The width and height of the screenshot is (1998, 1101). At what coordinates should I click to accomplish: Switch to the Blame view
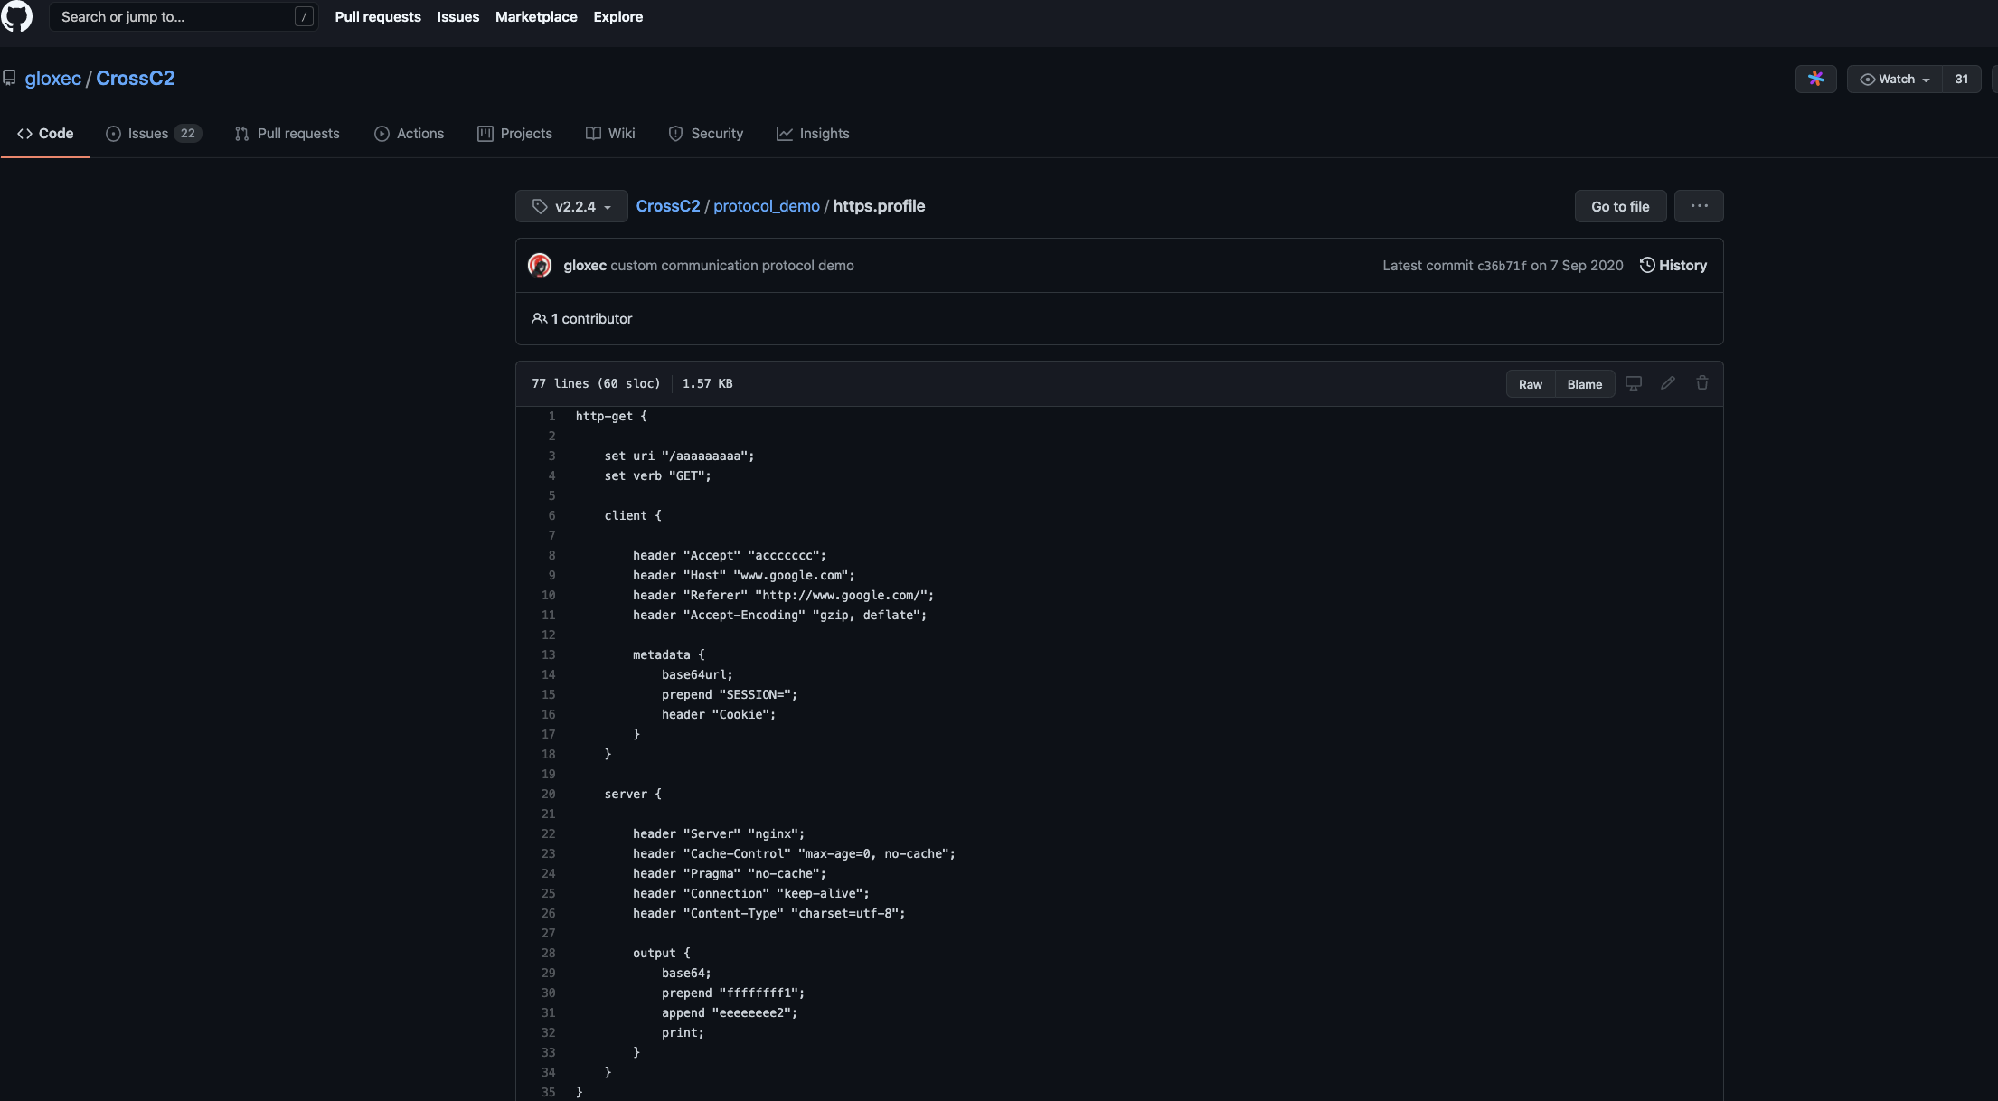click(1584, 384)
